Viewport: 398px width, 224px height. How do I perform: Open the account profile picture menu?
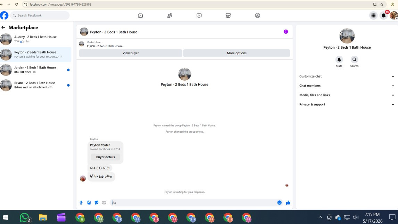tap(394, 16)
